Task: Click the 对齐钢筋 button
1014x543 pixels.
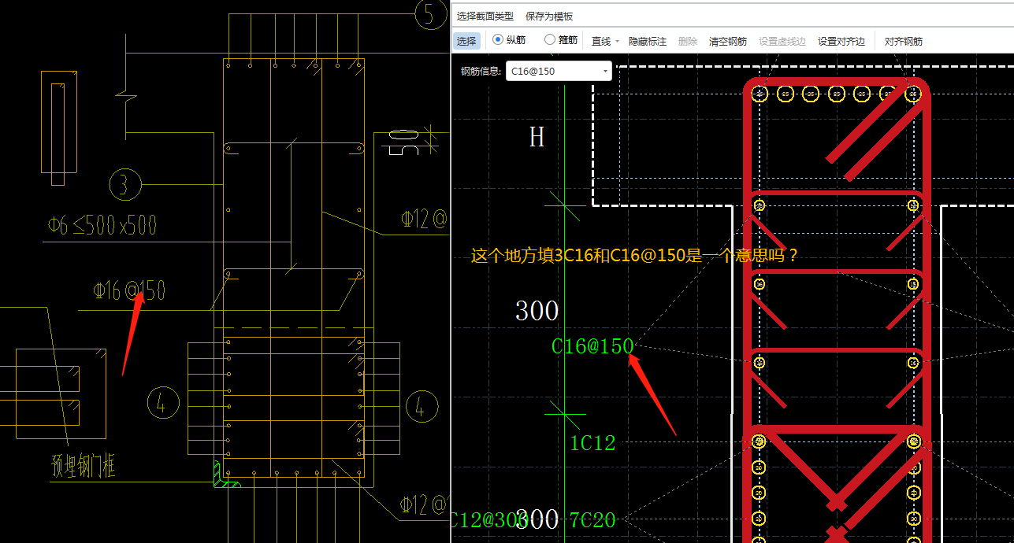Action: [903, 41]
